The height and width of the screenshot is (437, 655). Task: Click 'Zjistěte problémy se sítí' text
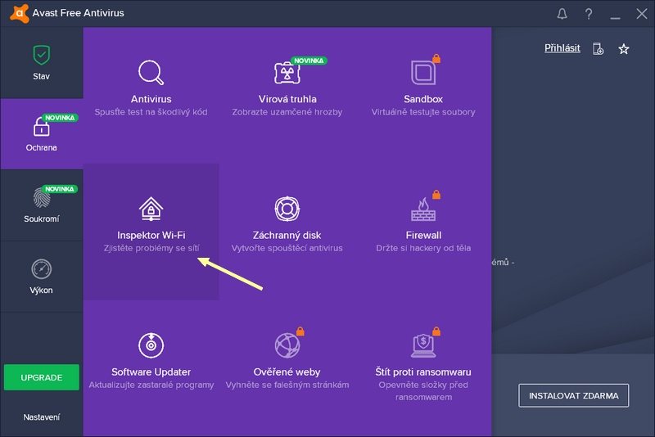151,248
